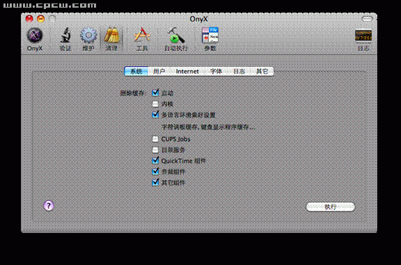Open the 维护 gear toolbar icon
The width and height of the screenshot is (401, 265).
pos(88,40)
